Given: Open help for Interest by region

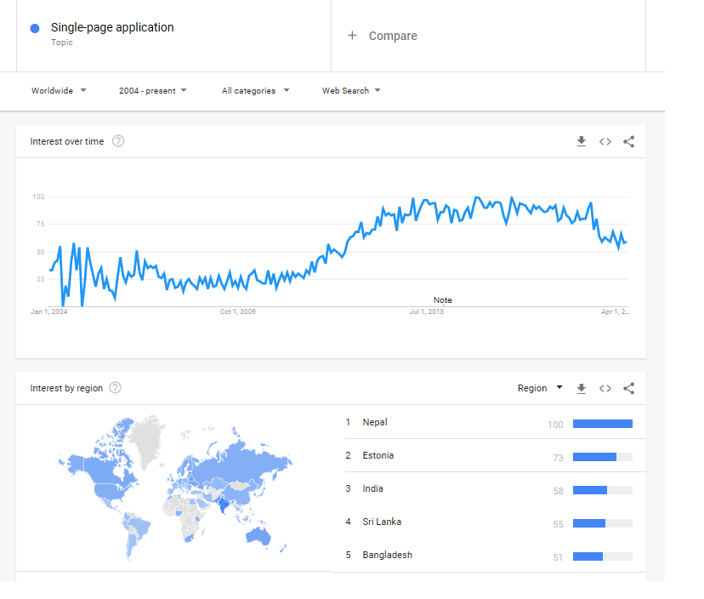Looking at the screenshot, I should pyautogui.click(x=116, y=388).
